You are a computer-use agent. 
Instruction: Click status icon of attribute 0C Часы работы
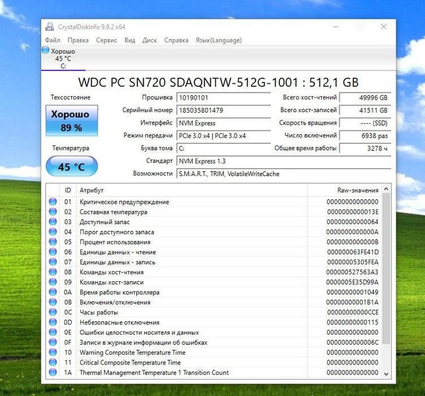53,312
